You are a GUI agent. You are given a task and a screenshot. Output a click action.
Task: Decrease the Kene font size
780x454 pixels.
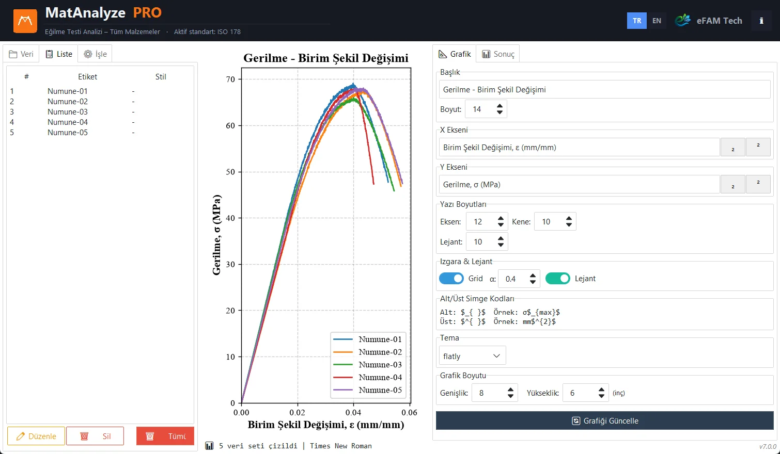(569, 225)
